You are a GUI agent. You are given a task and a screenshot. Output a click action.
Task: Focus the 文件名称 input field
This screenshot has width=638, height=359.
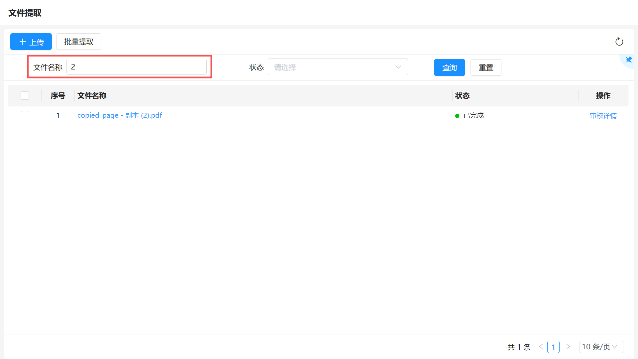pyautogui.click(x=136, y=67)
